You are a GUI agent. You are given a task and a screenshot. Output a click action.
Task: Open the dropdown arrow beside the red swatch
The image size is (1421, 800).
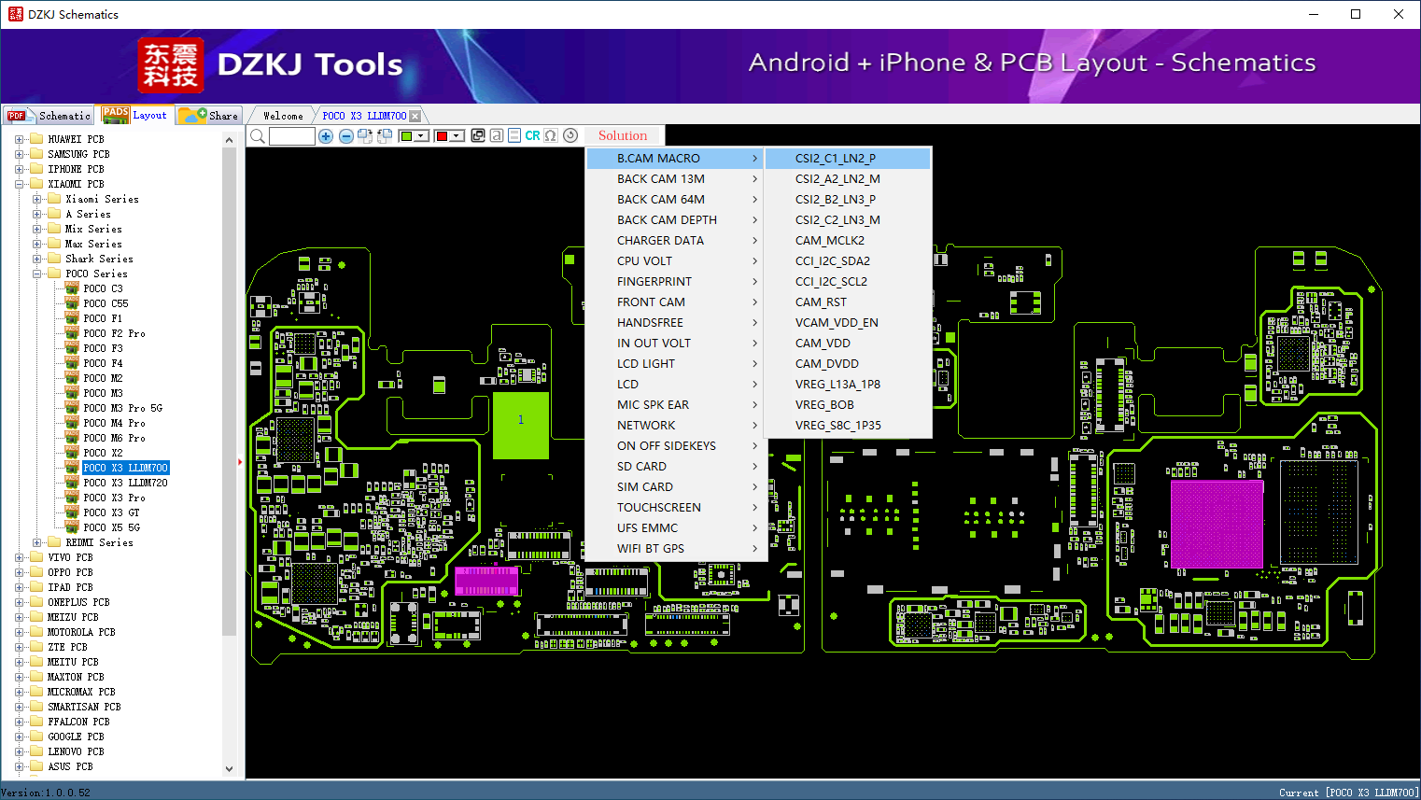(x=457, y=136)
